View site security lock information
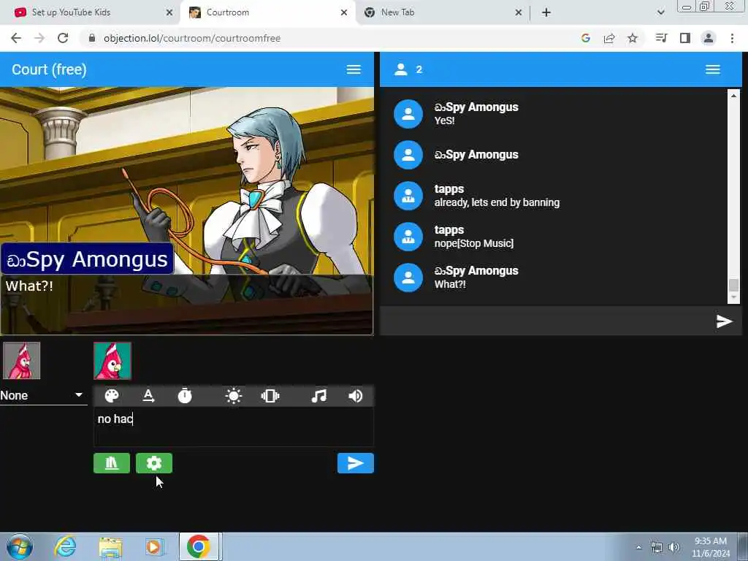Image resolution: width=748 pixels, height=561 pixels. [x=92, y=38]
